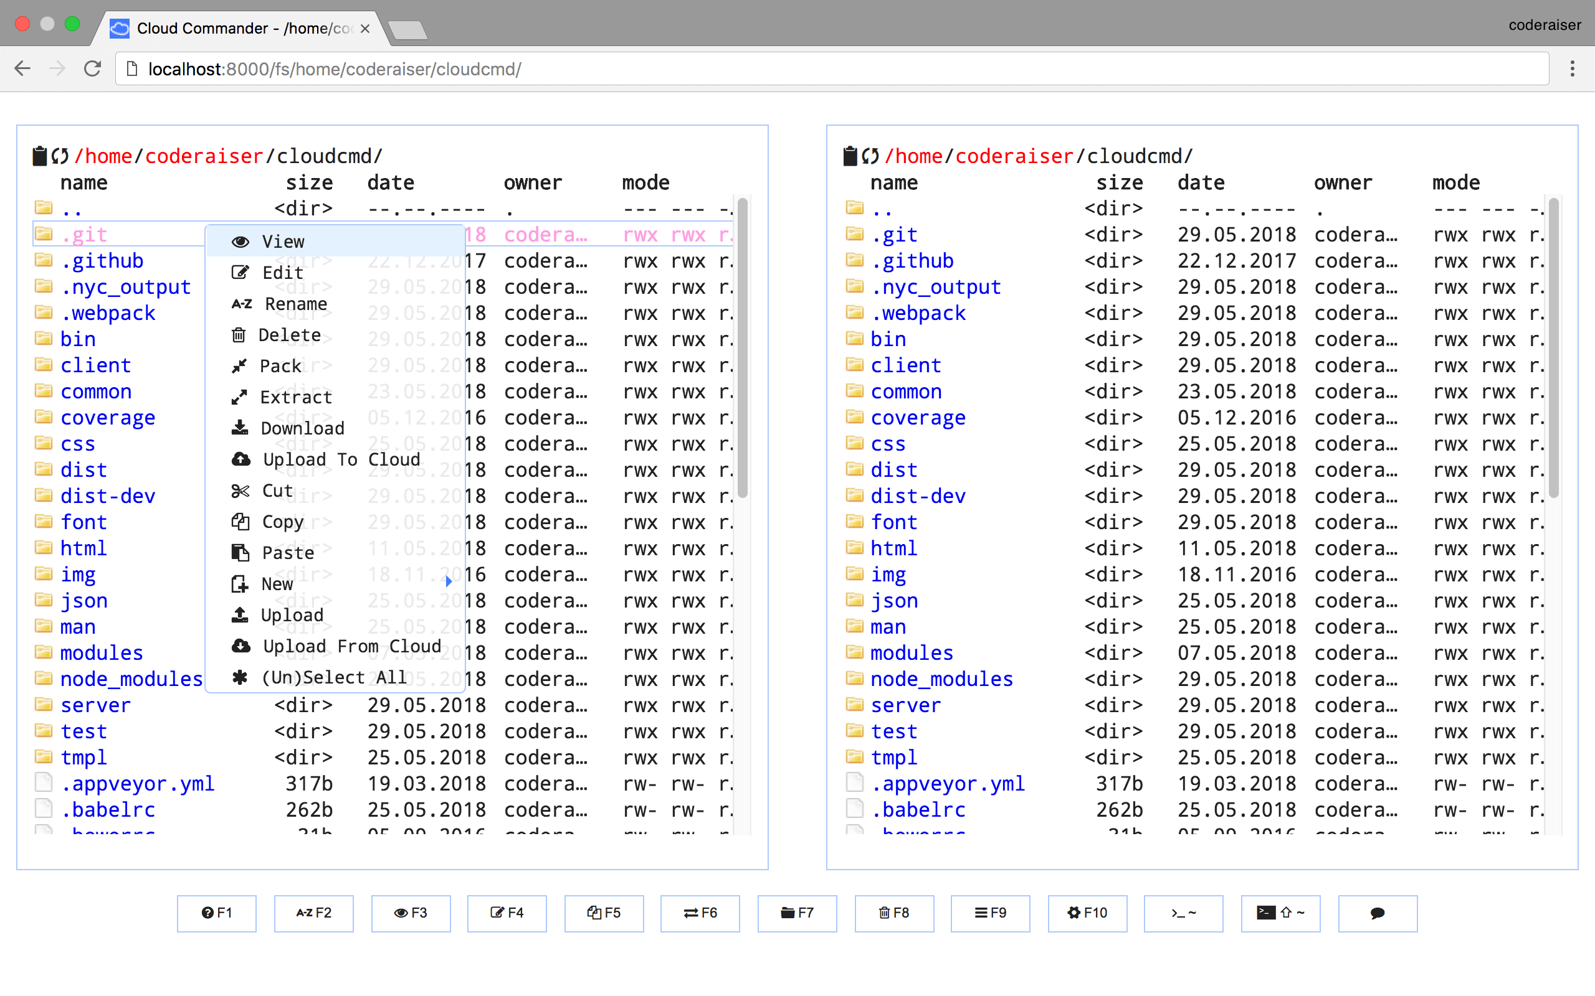Open Chrome three-dot menu

click(x=1572, y=68)
